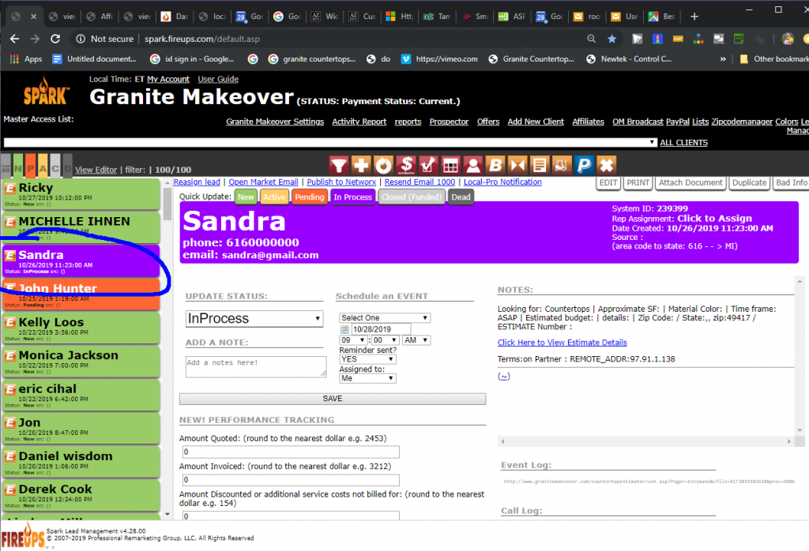Set quick update status to Dead

click(x=461, y=197)
